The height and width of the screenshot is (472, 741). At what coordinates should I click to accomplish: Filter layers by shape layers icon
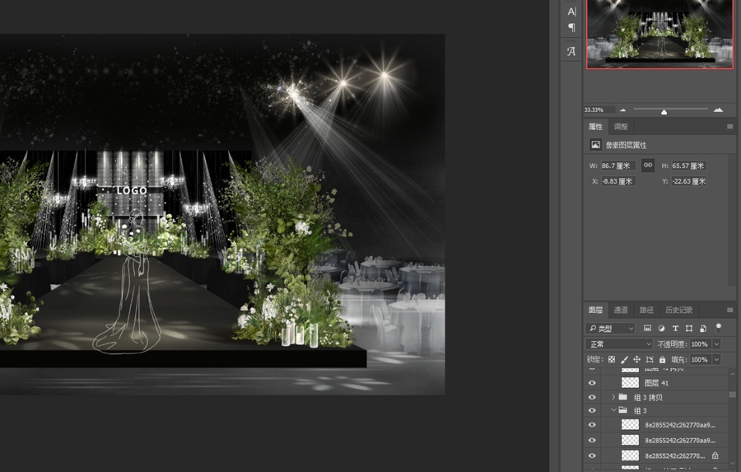689,328
